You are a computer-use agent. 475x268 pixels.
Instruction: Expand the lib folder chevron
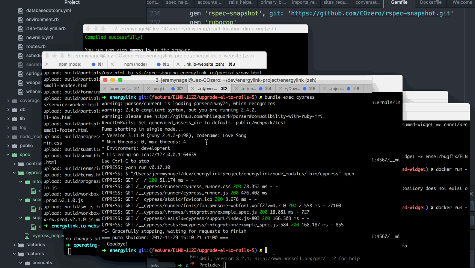tap(8, 119)
